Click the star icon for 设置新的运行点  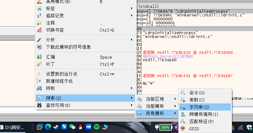(39, 74)
